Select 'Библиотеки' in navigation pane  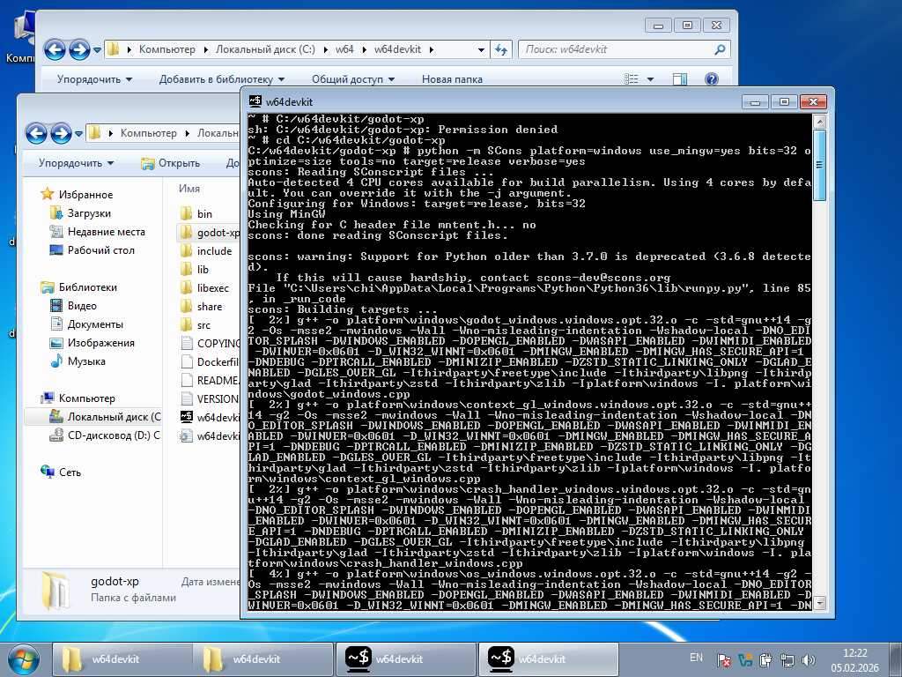[87, 286]
